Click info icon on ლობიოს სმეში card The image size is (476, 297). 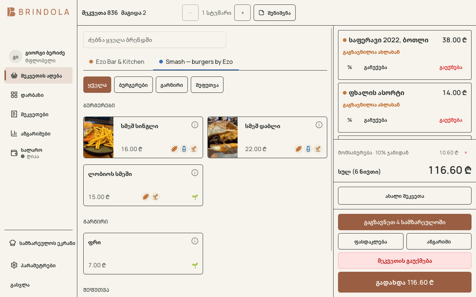tap(195, 173)
